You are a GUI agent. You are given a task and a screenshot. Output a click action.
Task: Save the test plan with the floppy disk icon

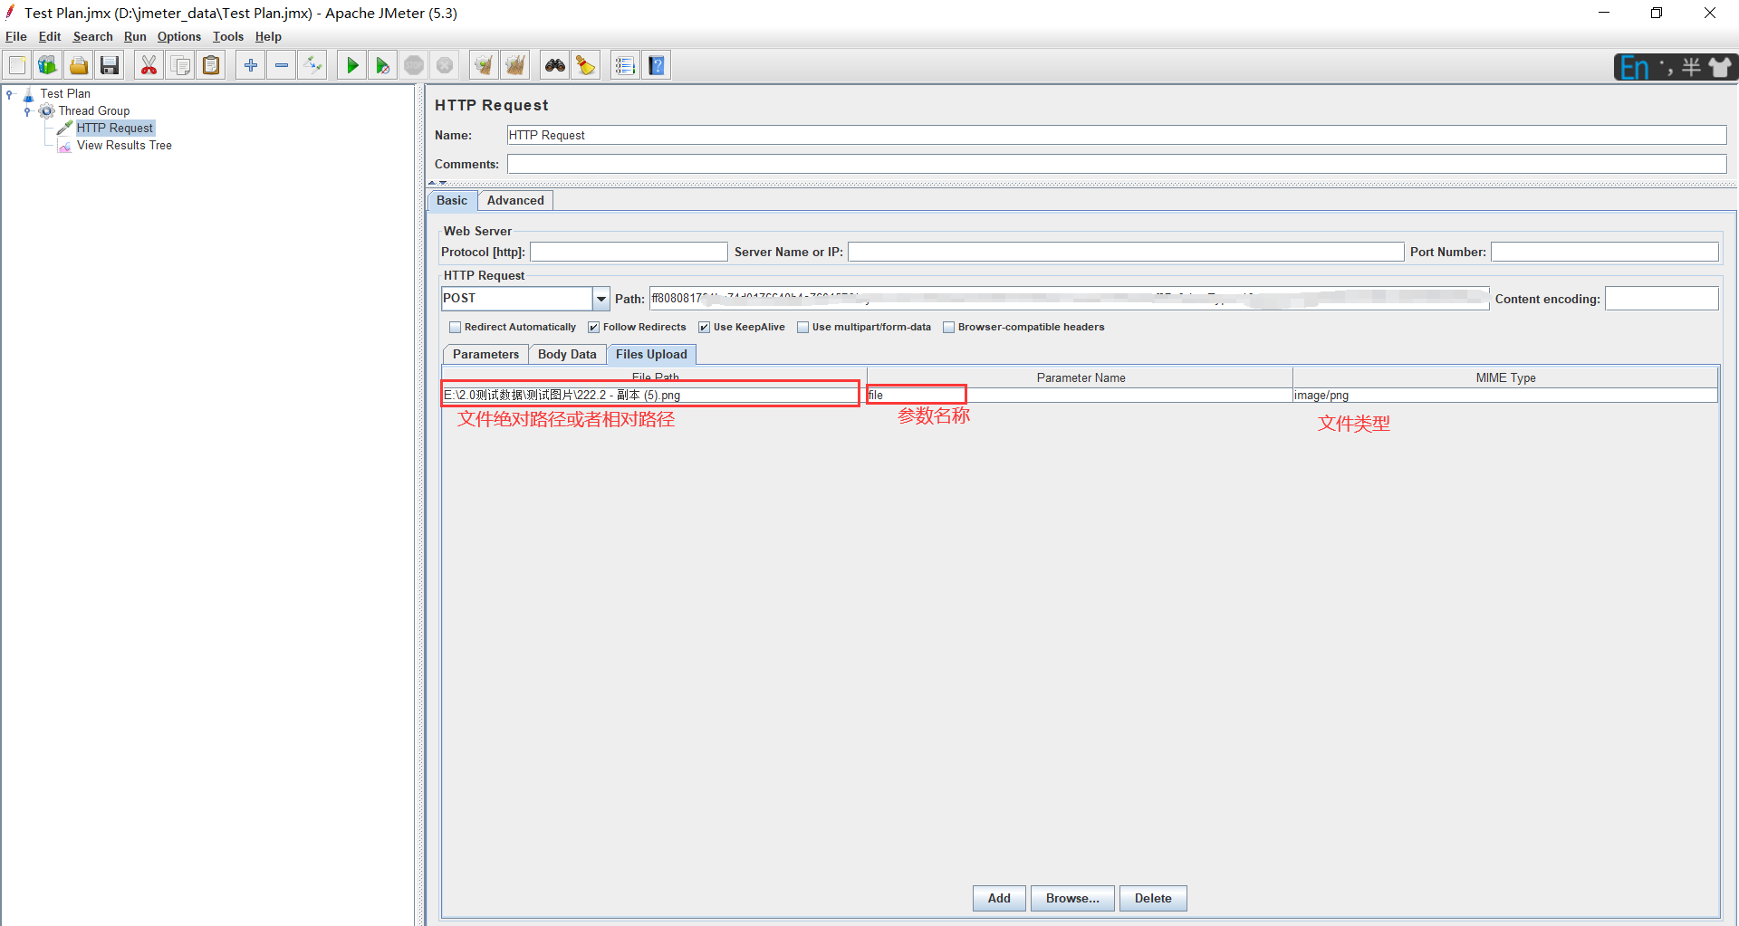pyautogui.click(x=110, y=65)
